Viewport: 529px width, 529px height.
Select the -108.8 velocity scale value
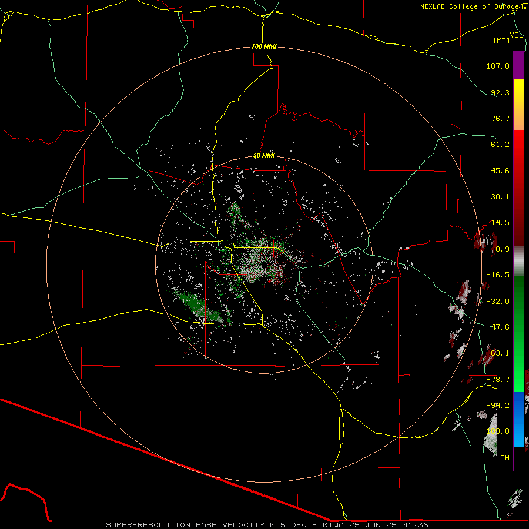pos(495,431)
